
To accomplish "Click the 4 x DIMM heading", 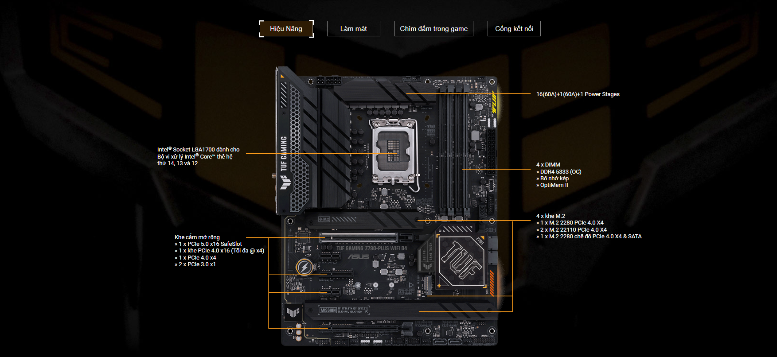I will coord(548,165).
